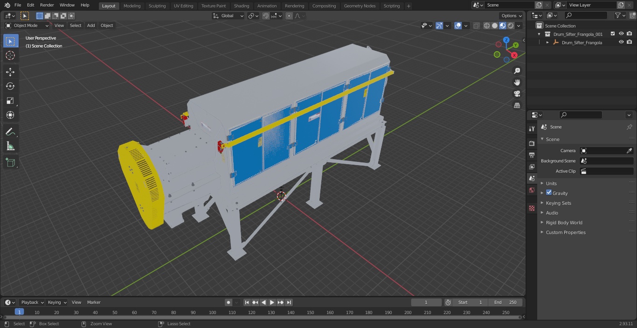
Task: Open the Keying dropdown in timeline
Action: point(57,302)
